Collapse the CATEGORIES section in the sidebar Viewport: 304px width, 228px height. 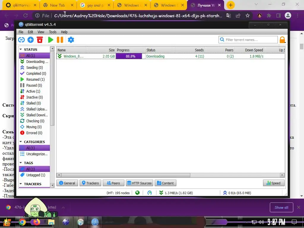[x=21, y=142]
